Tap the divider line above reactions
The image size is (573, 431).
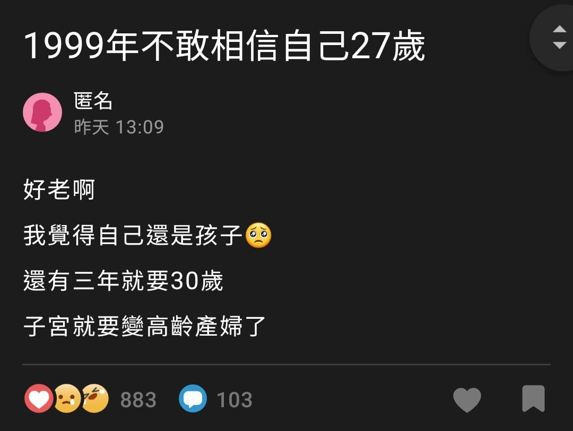click(x=286, y=364)
